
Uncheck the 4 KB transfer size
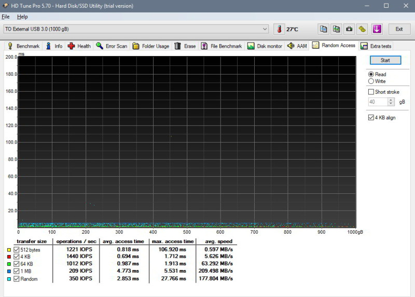coord(17,257)
